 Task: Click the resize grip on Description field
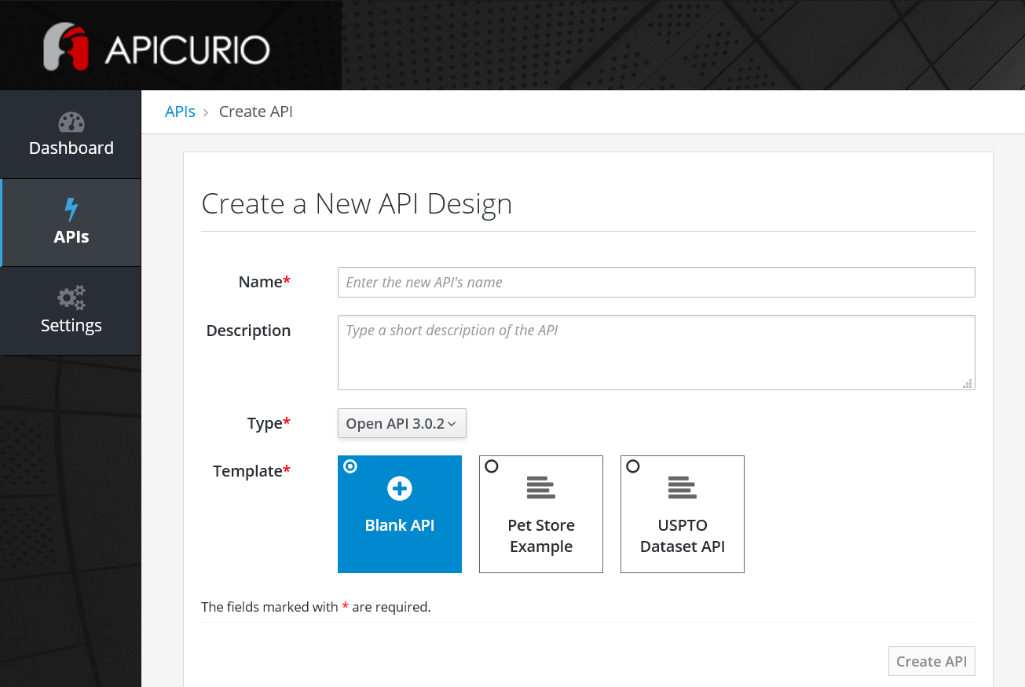[967, 384]
